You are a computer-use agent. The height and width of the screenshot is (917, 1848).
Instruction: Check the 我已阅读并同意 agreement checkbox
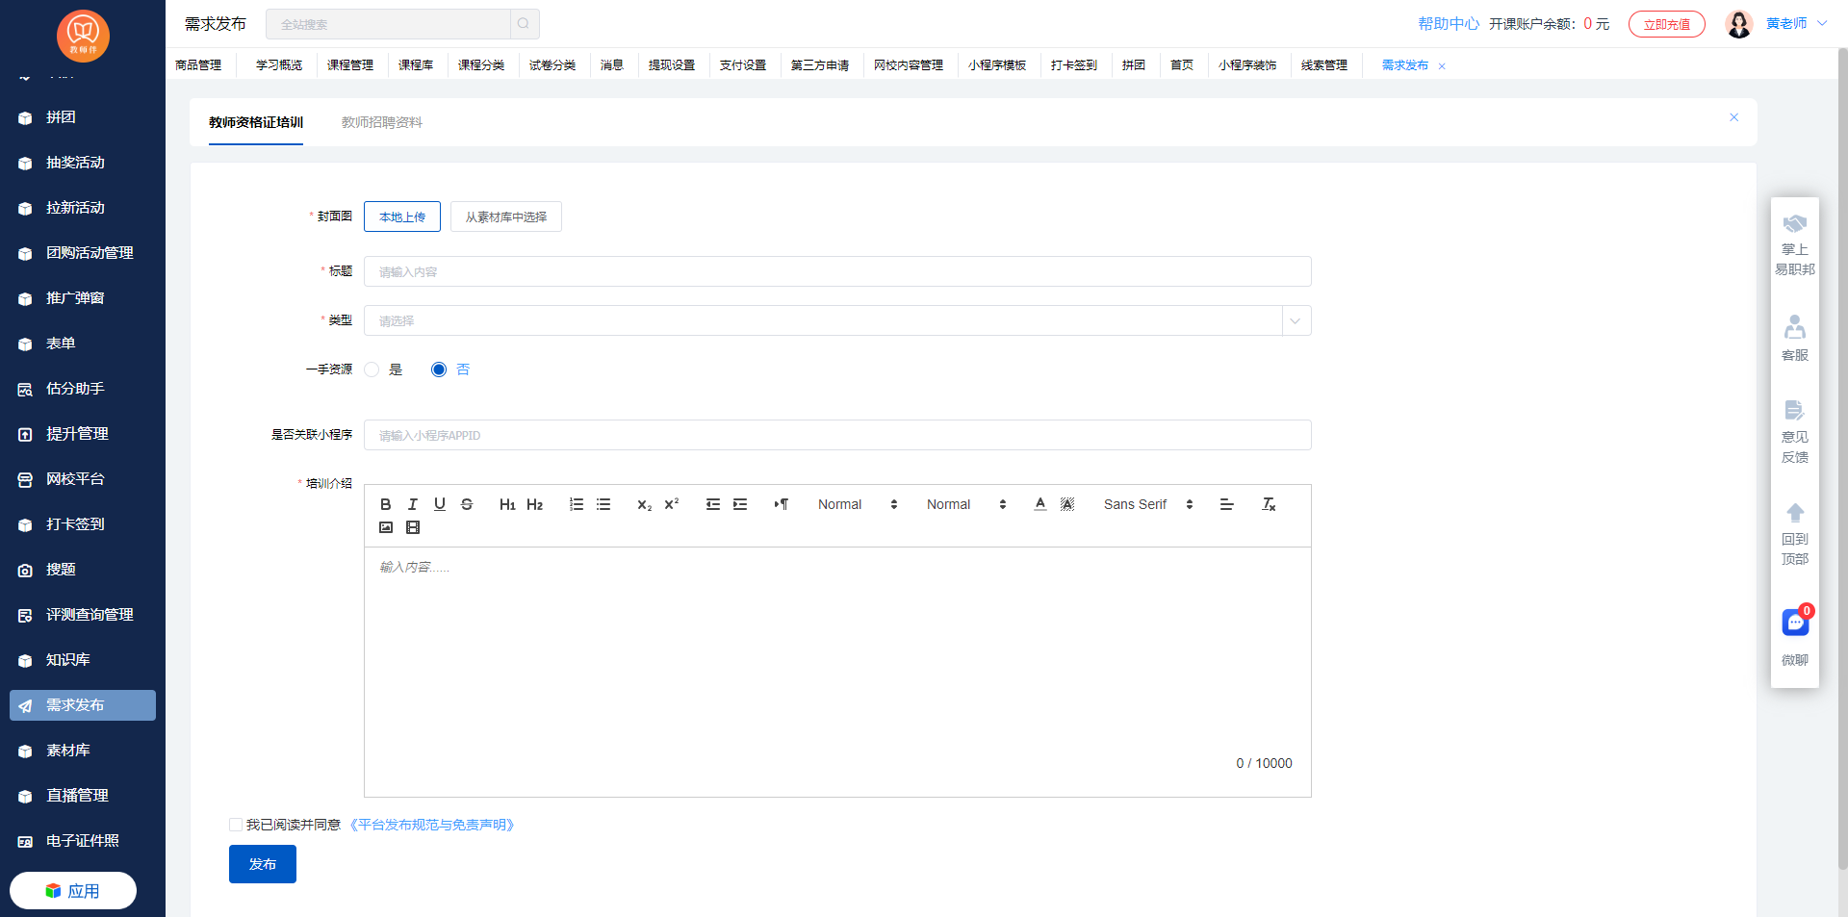tap(236, 825)
